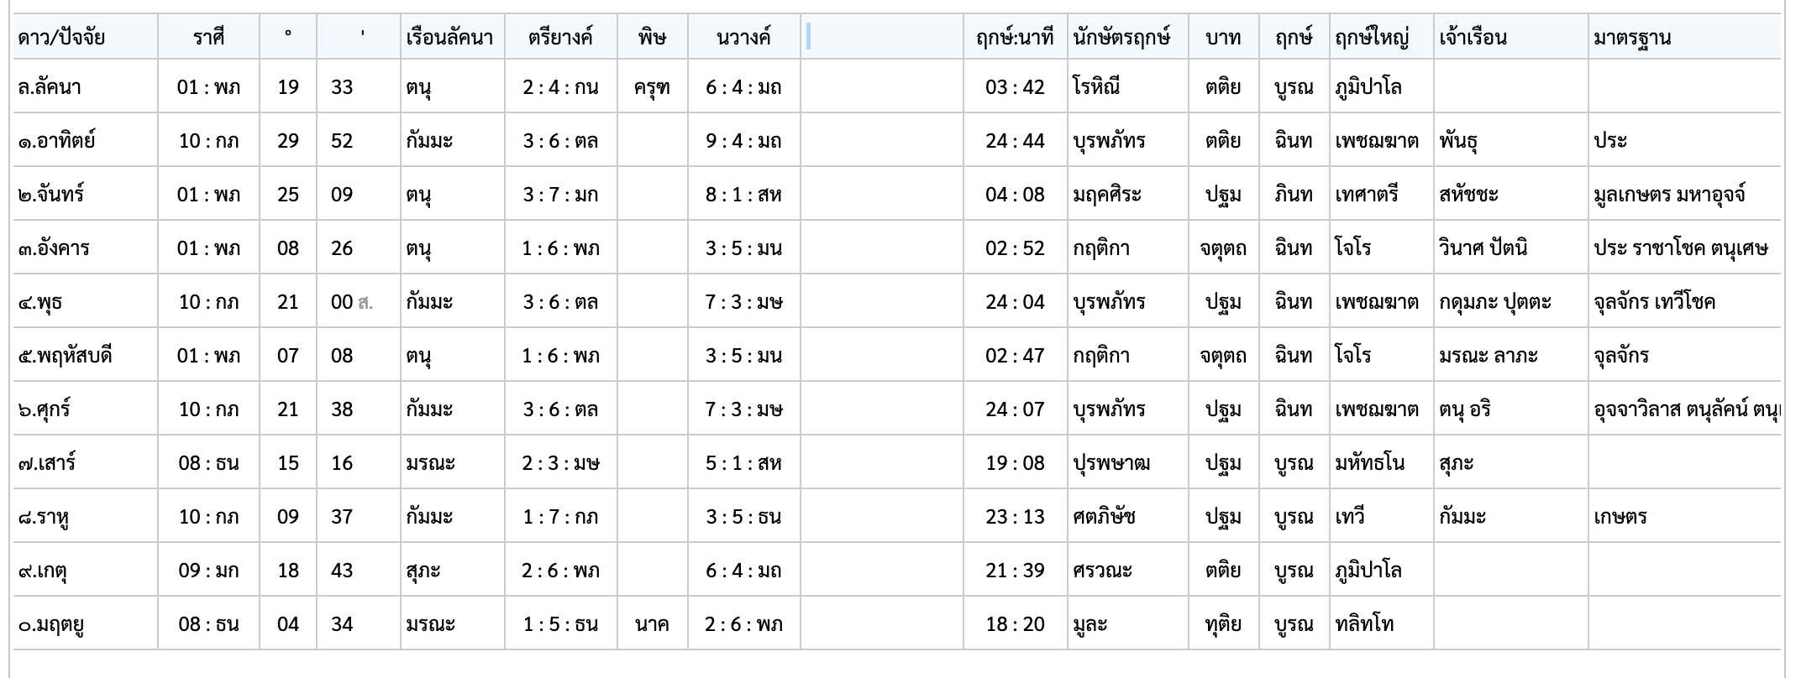The height and width of the screenshot is (678, 1801).
Task: Click the ครุฑ cell in พิษ column
Action: pyautogui.click(x=653, y=86)
